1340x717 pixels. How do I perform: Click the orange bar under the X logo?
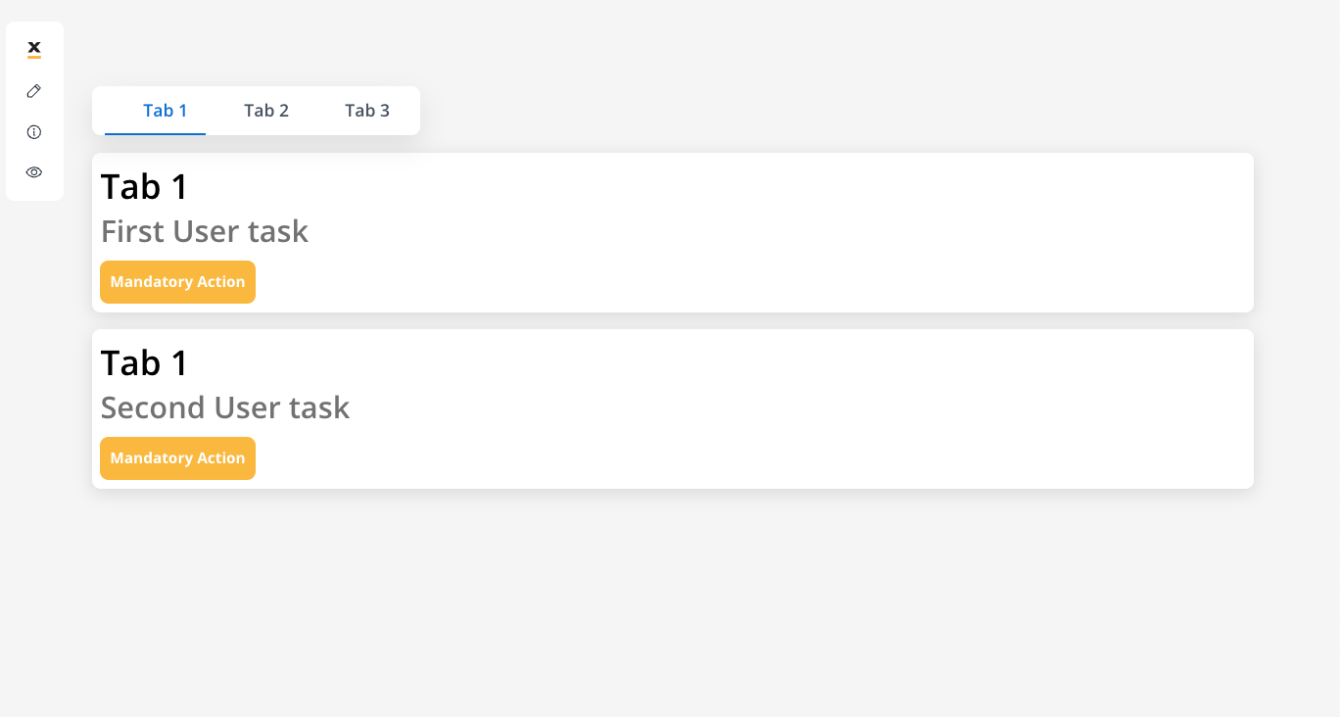pyautogui.click(x=34, y=58)
